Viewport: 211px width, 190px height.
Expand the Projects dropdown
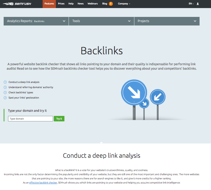pos(167,21)
